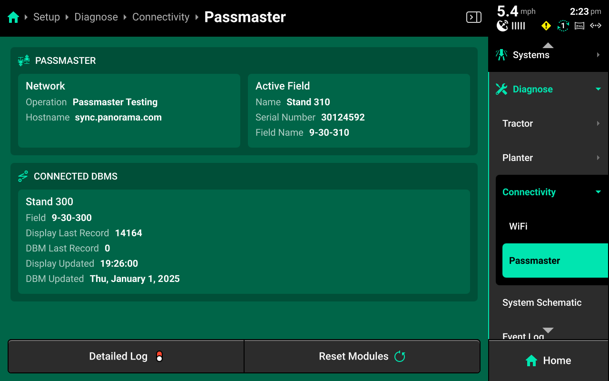Click the Passmaster section header icon
Image resolution: width=609 pixels, height=381 pixels.
click(24, 60)
